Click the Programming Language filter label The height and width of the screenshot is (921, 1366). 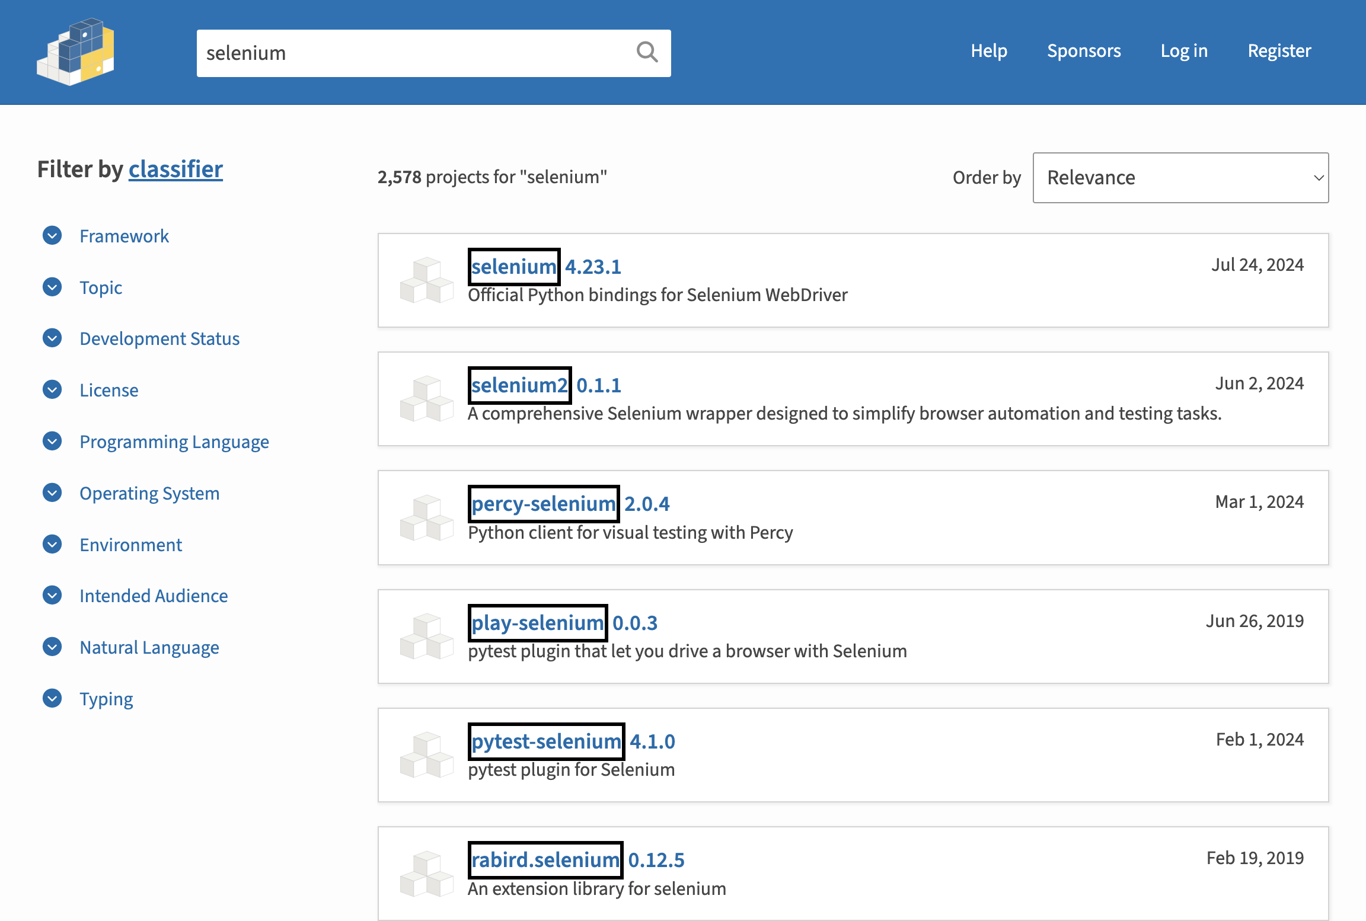(x=174, y=442)
